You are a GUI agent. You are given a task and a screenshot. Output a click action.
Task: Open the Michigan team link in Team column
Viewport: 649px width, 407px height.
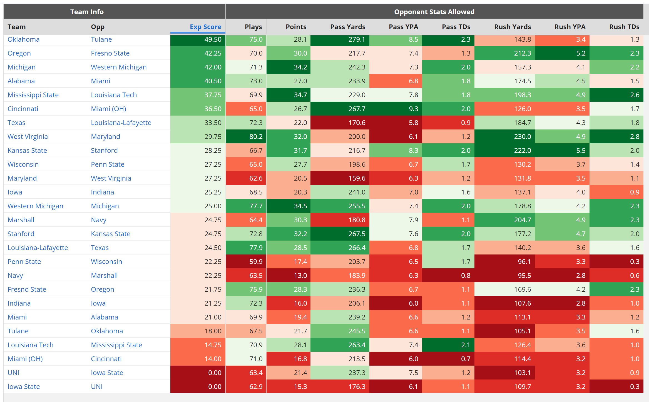[x=22, y=67]
